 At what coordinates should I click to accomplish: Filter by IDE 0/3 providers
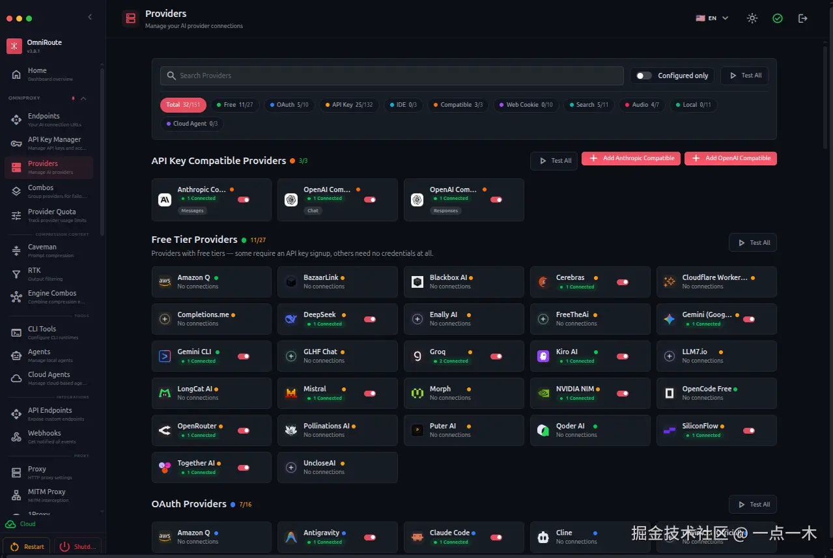[x=402, y=105]
